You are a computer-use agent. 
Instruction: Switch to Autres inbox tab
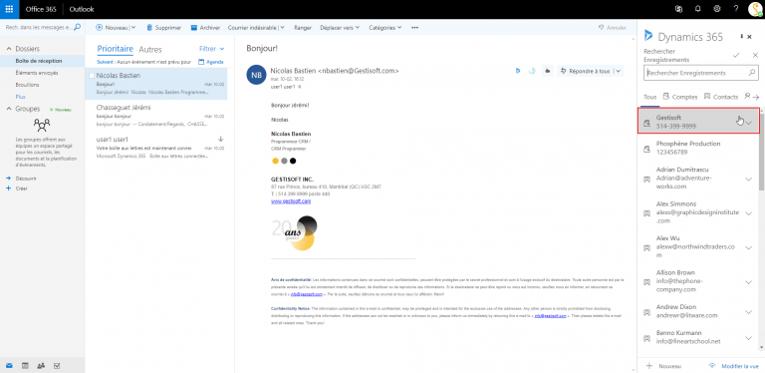click(150, 49)
